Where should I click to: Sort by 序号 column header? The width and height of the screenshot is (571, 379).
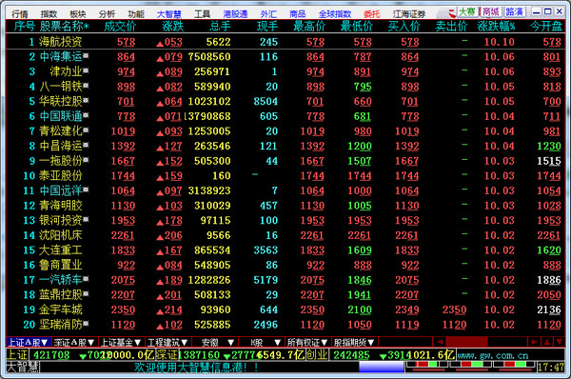click(x=24, y=27)
